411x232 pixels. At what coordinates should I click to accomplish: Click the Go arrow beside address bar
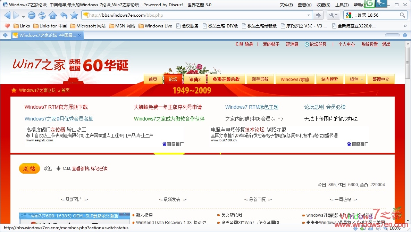[318, 15]
